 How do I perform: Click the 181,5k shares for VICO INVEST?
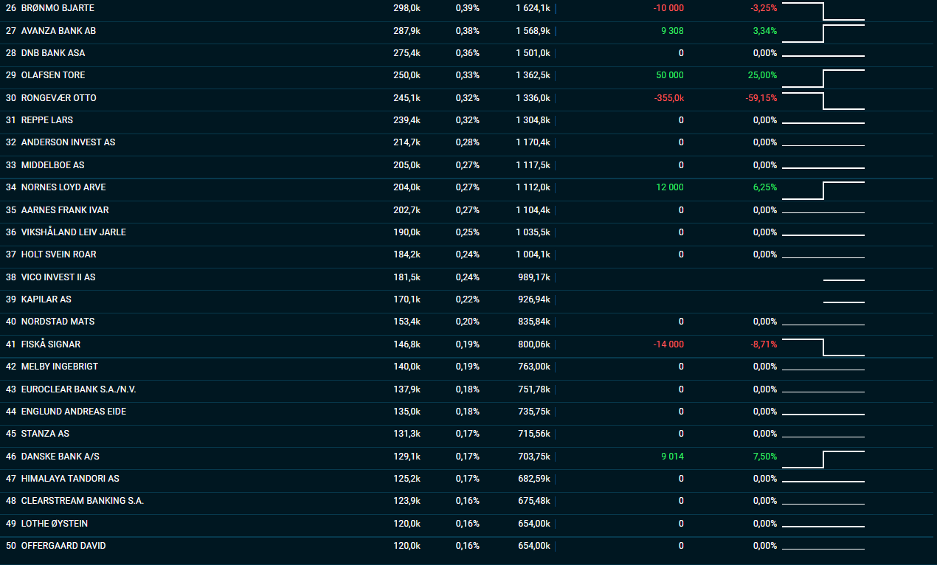407,277
